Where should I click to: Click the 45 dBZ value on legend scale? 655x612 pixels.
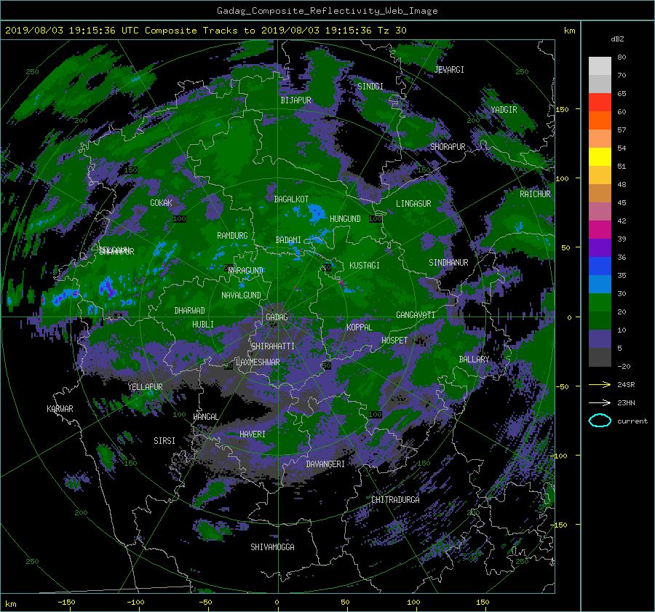[x=622, y=202]
